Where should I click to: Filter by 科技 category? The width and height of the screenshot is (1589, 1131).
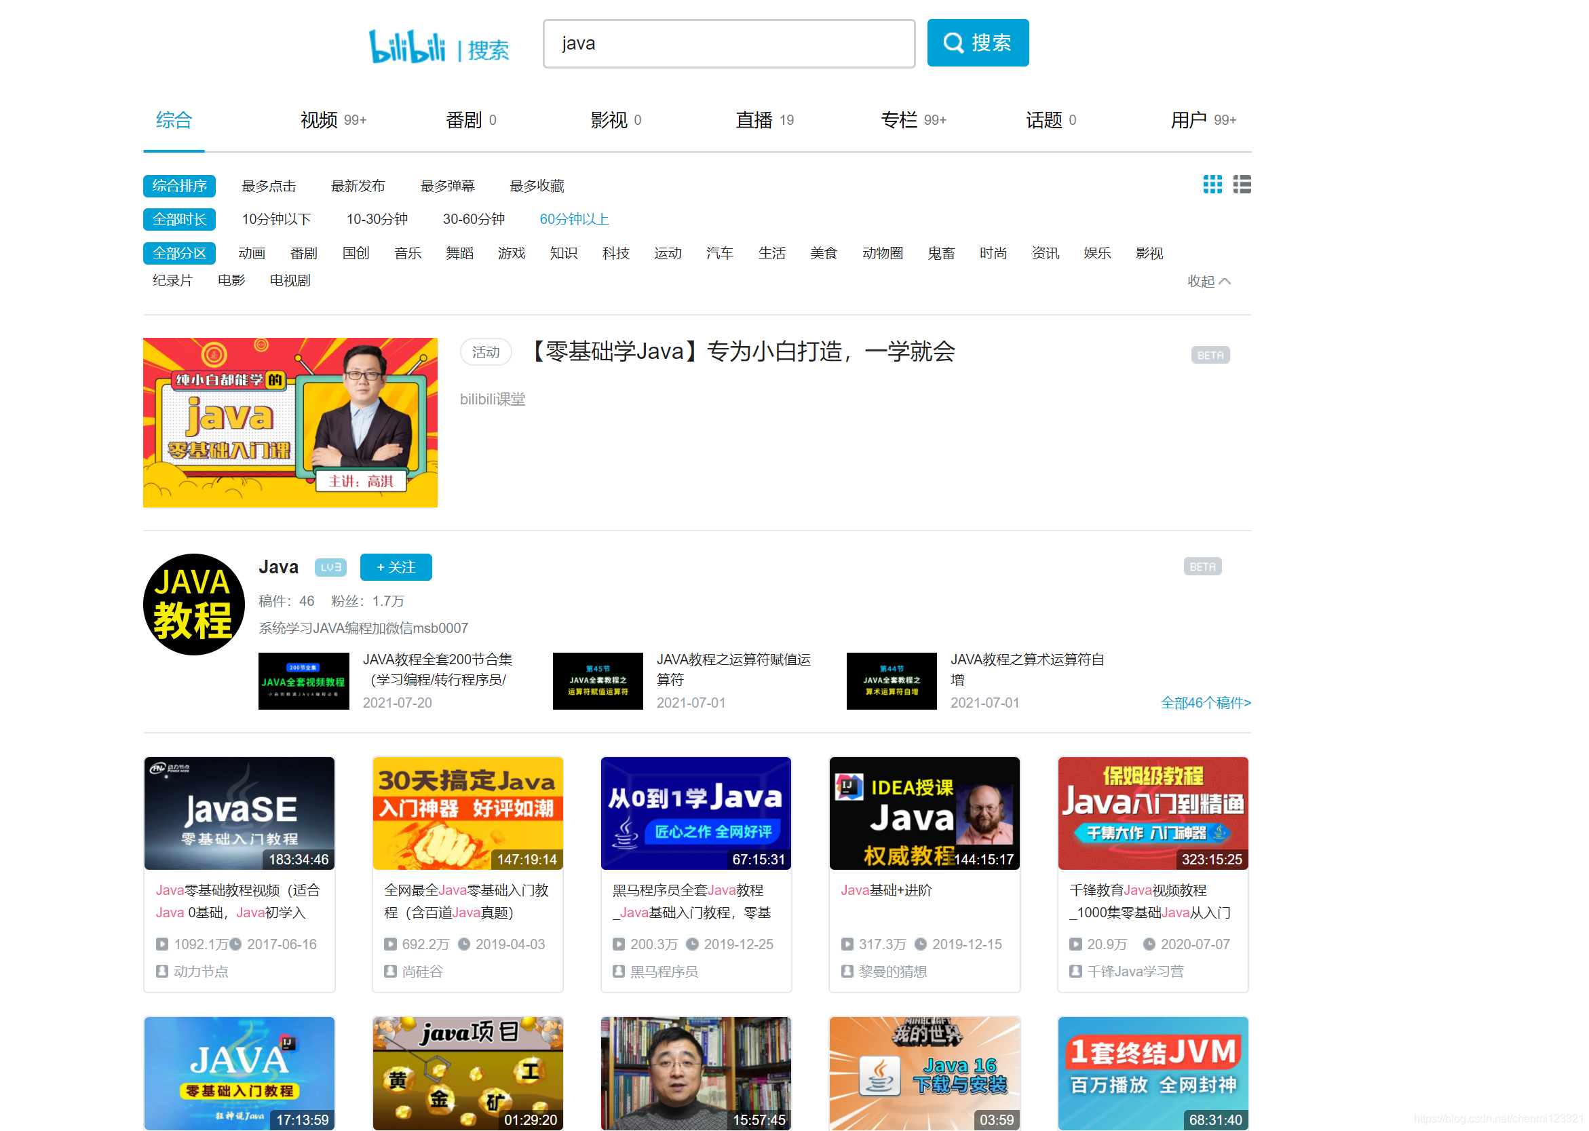coord(616,253)
